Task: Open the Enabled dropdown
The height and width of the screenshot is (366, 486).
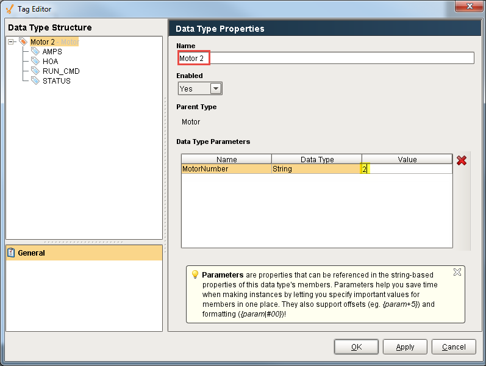Action: (216, 89)
